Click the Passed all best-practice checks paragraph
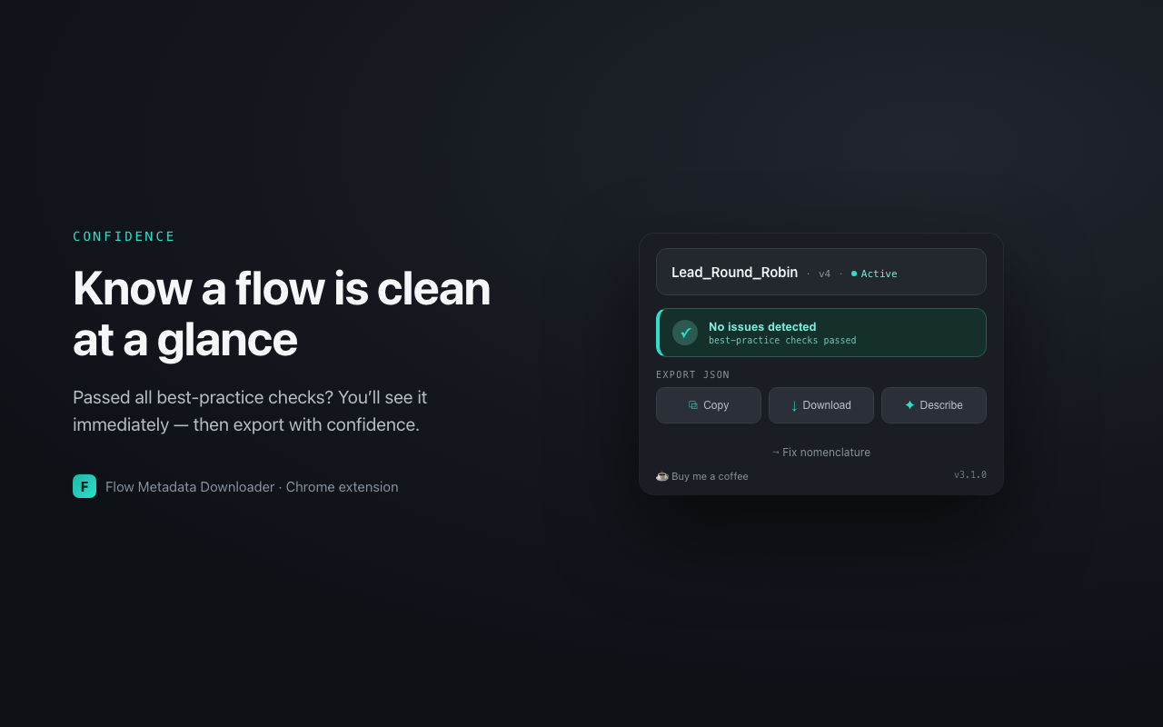 [x=250, y=411]
